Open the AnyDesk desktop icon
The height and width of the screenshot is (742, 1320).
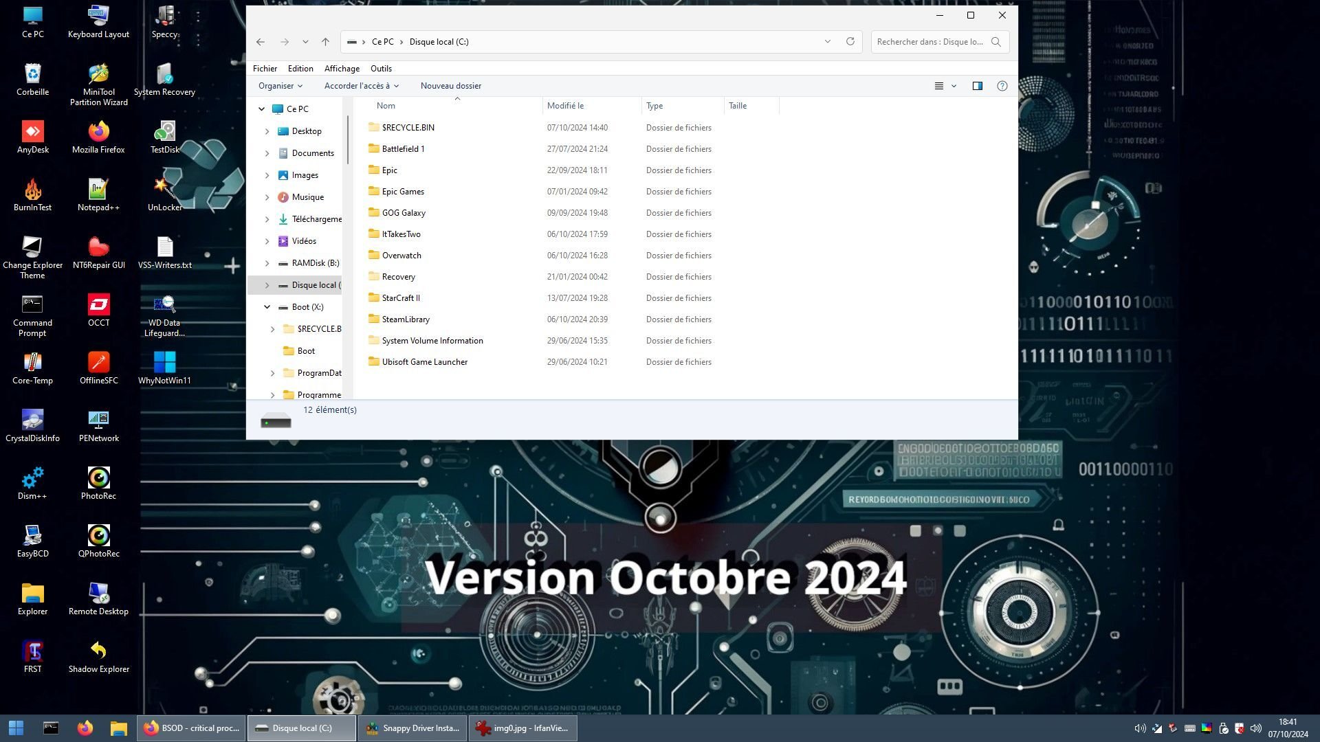(32, 137)
